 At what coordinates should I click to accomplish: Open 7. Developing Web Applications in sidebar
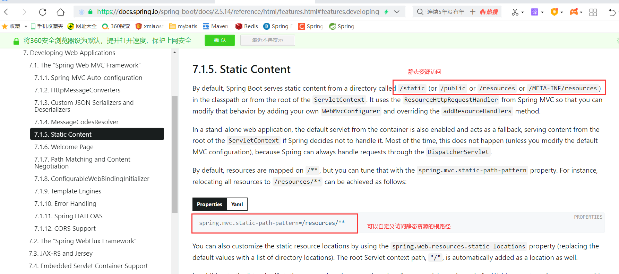click(69, 53)
